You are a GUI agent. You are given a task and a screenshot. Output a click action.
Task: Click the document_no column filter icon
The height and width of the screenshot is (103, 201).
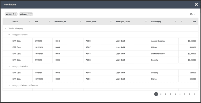point(80,21)
